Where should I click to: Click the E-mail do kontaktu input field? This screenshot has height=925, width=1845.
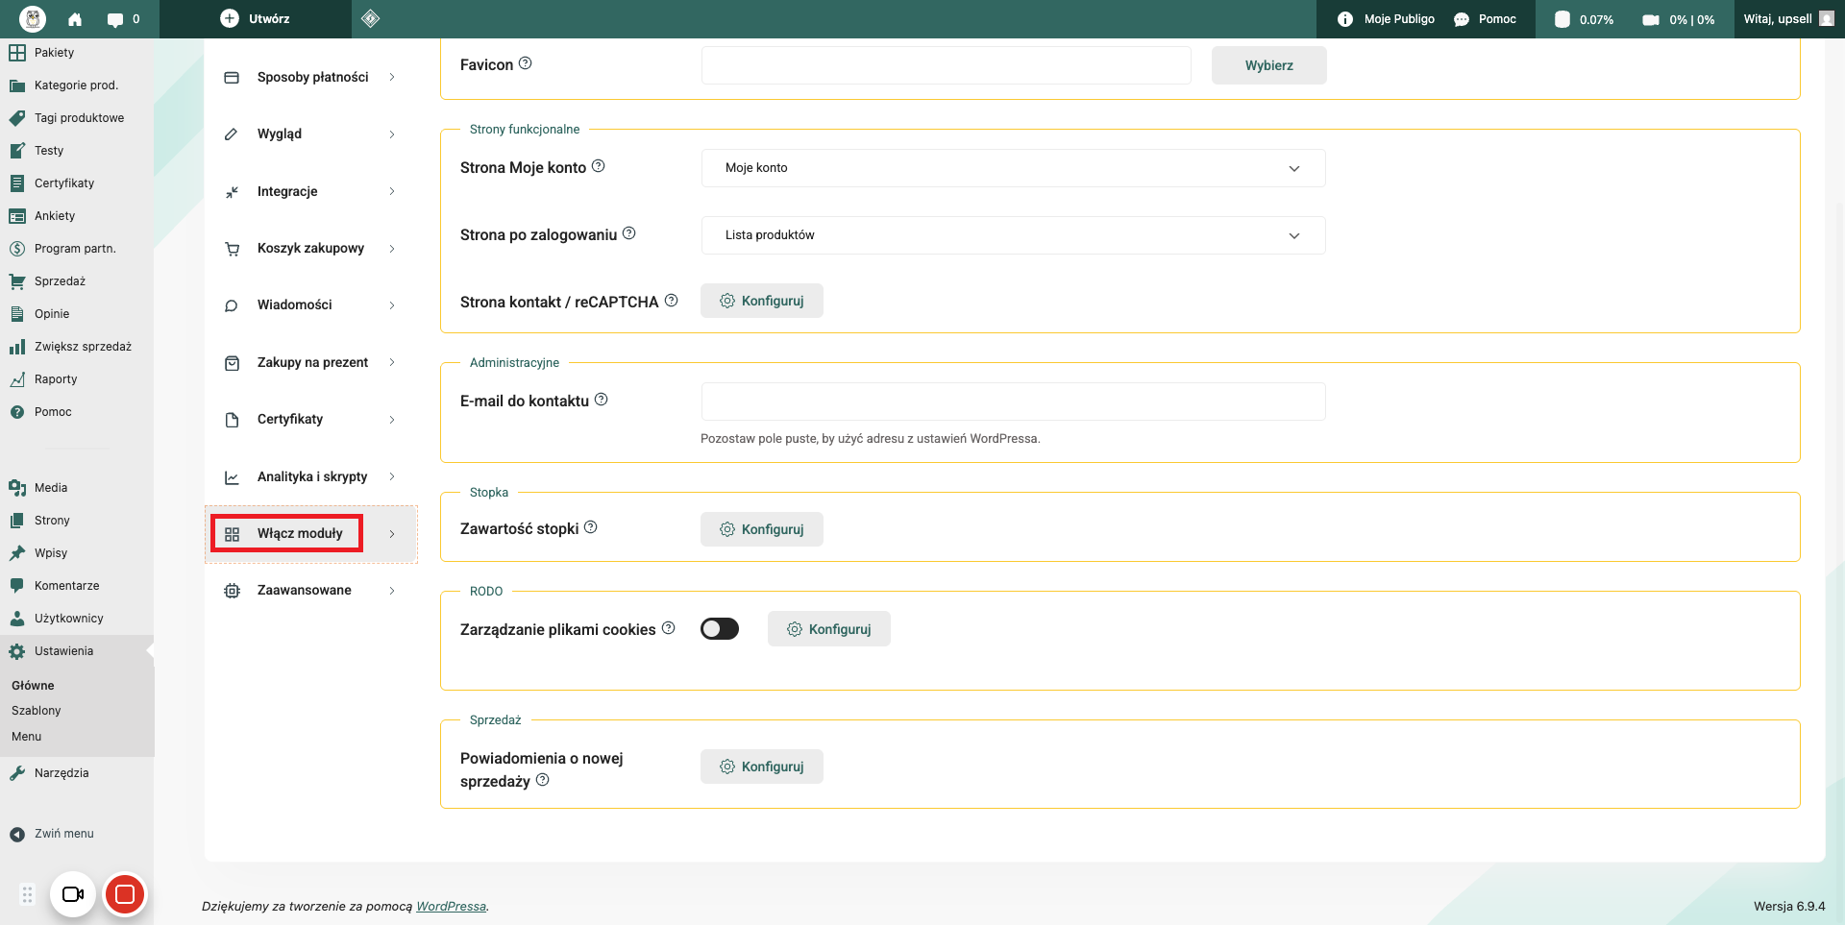coord(1013,402)
